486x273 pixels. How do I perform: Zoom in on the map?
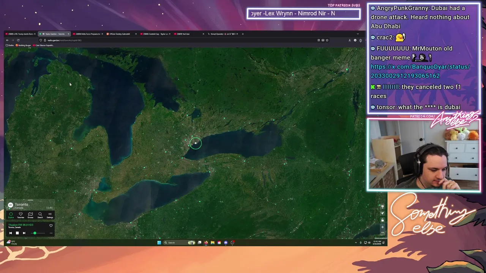coord(383,227)
